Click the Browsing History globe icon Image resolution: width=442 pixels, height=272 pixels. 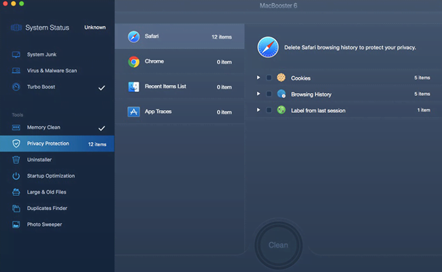[281, 94]
